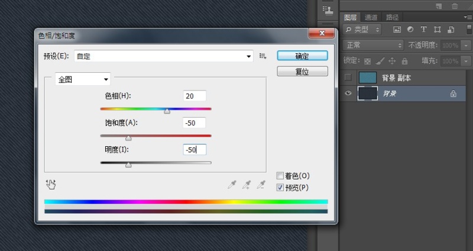Screen dimensions: 473x251
Task: Switch to the 通道 (Channels) tab
Action: [371, 17]
